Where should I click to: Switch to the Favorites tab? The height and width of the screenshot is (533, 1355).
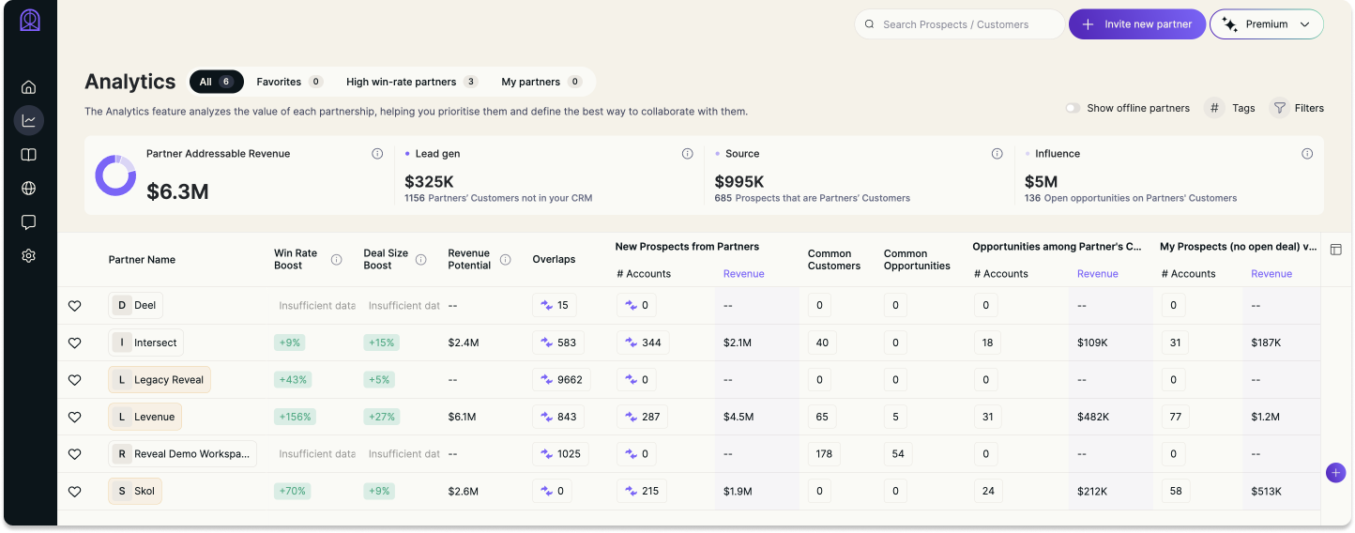[290, 82]
